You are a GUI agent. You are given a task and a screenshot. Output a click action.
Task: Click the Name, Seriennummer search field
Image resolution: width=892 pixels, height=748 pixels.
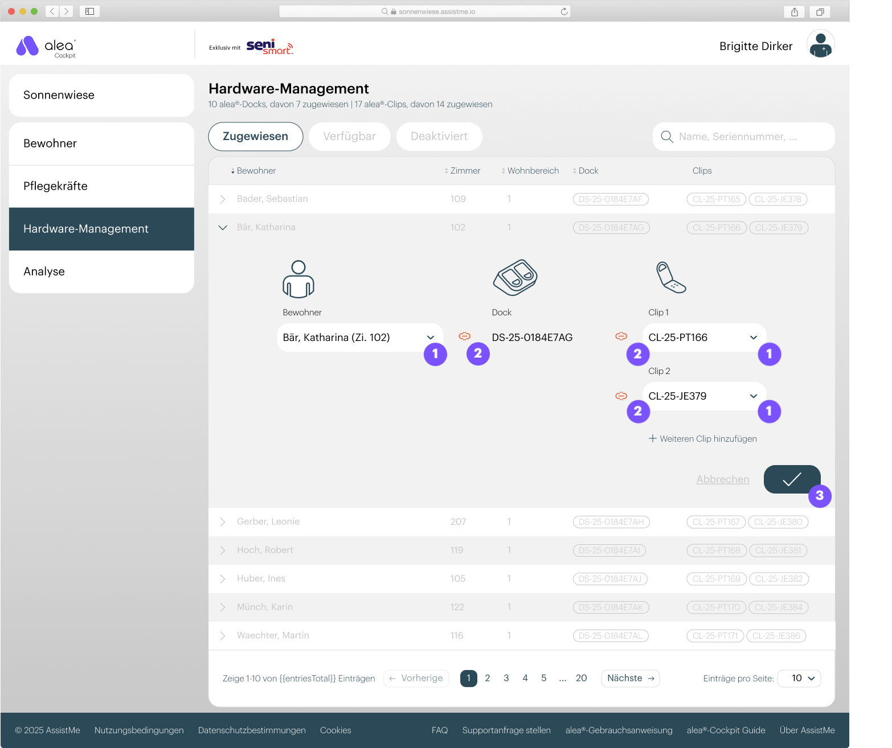click(x=743, y=137)
